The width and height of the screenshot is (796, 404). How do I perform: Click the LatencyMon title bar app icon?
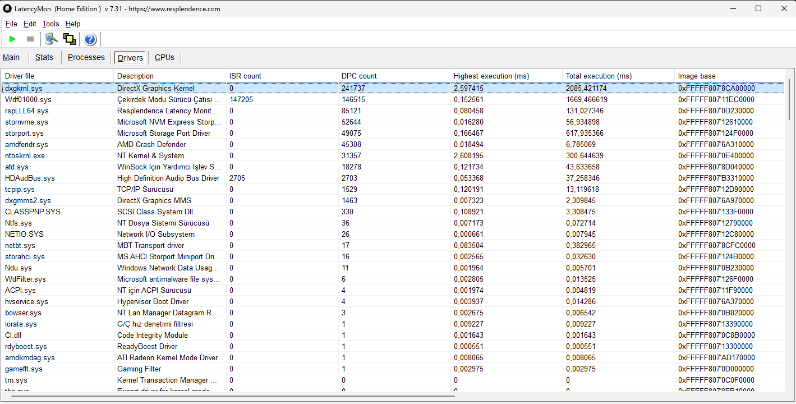tap(7, 8)
